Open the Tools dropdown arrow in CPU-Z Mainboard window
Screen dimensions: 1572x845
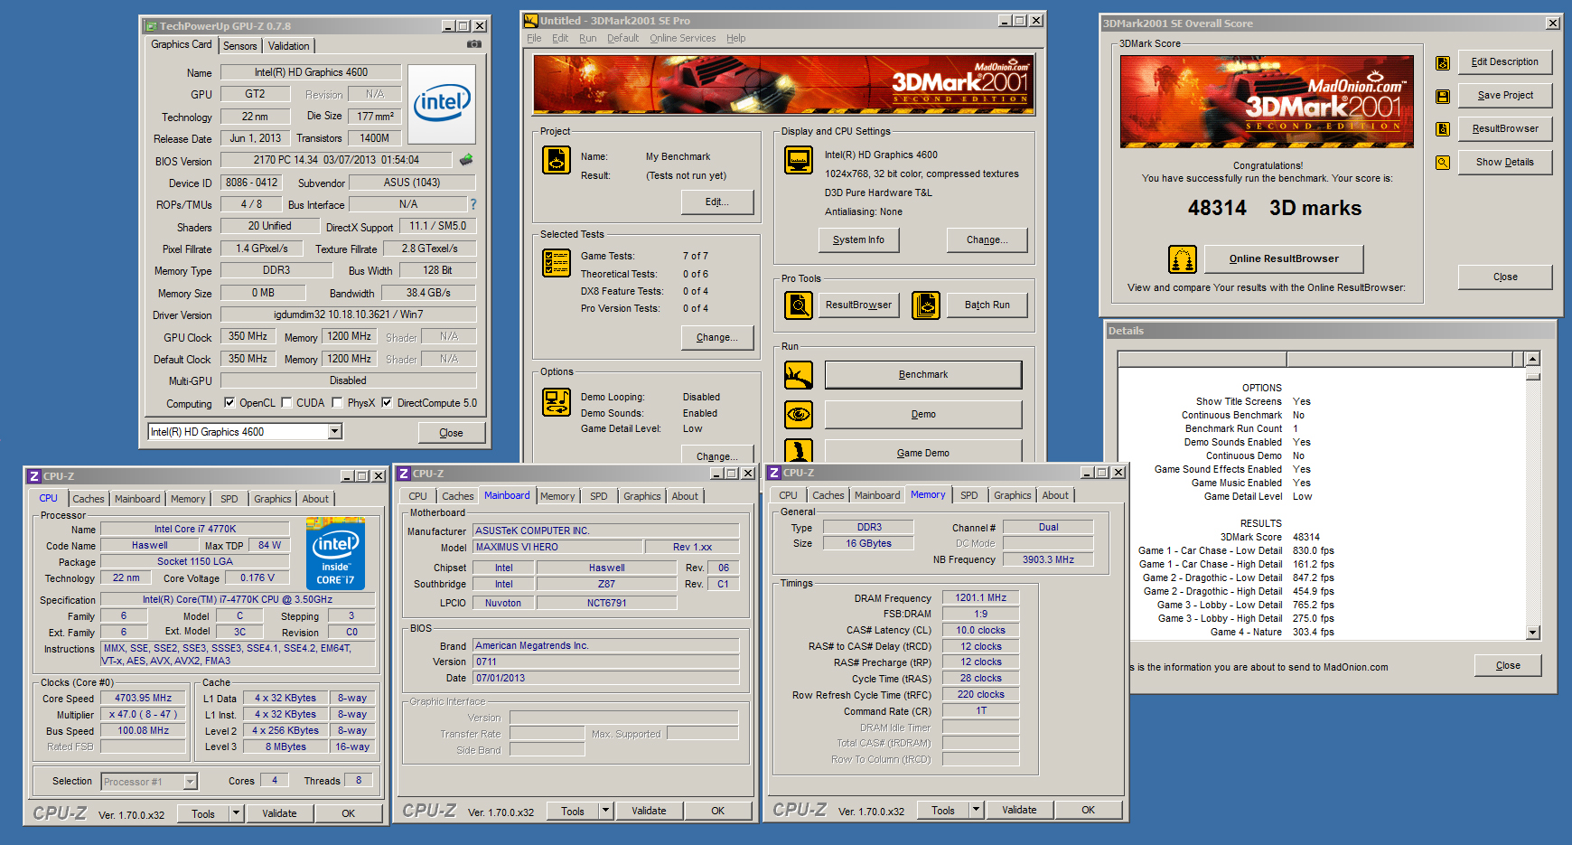pyautogui.click(x=606, y=811)
